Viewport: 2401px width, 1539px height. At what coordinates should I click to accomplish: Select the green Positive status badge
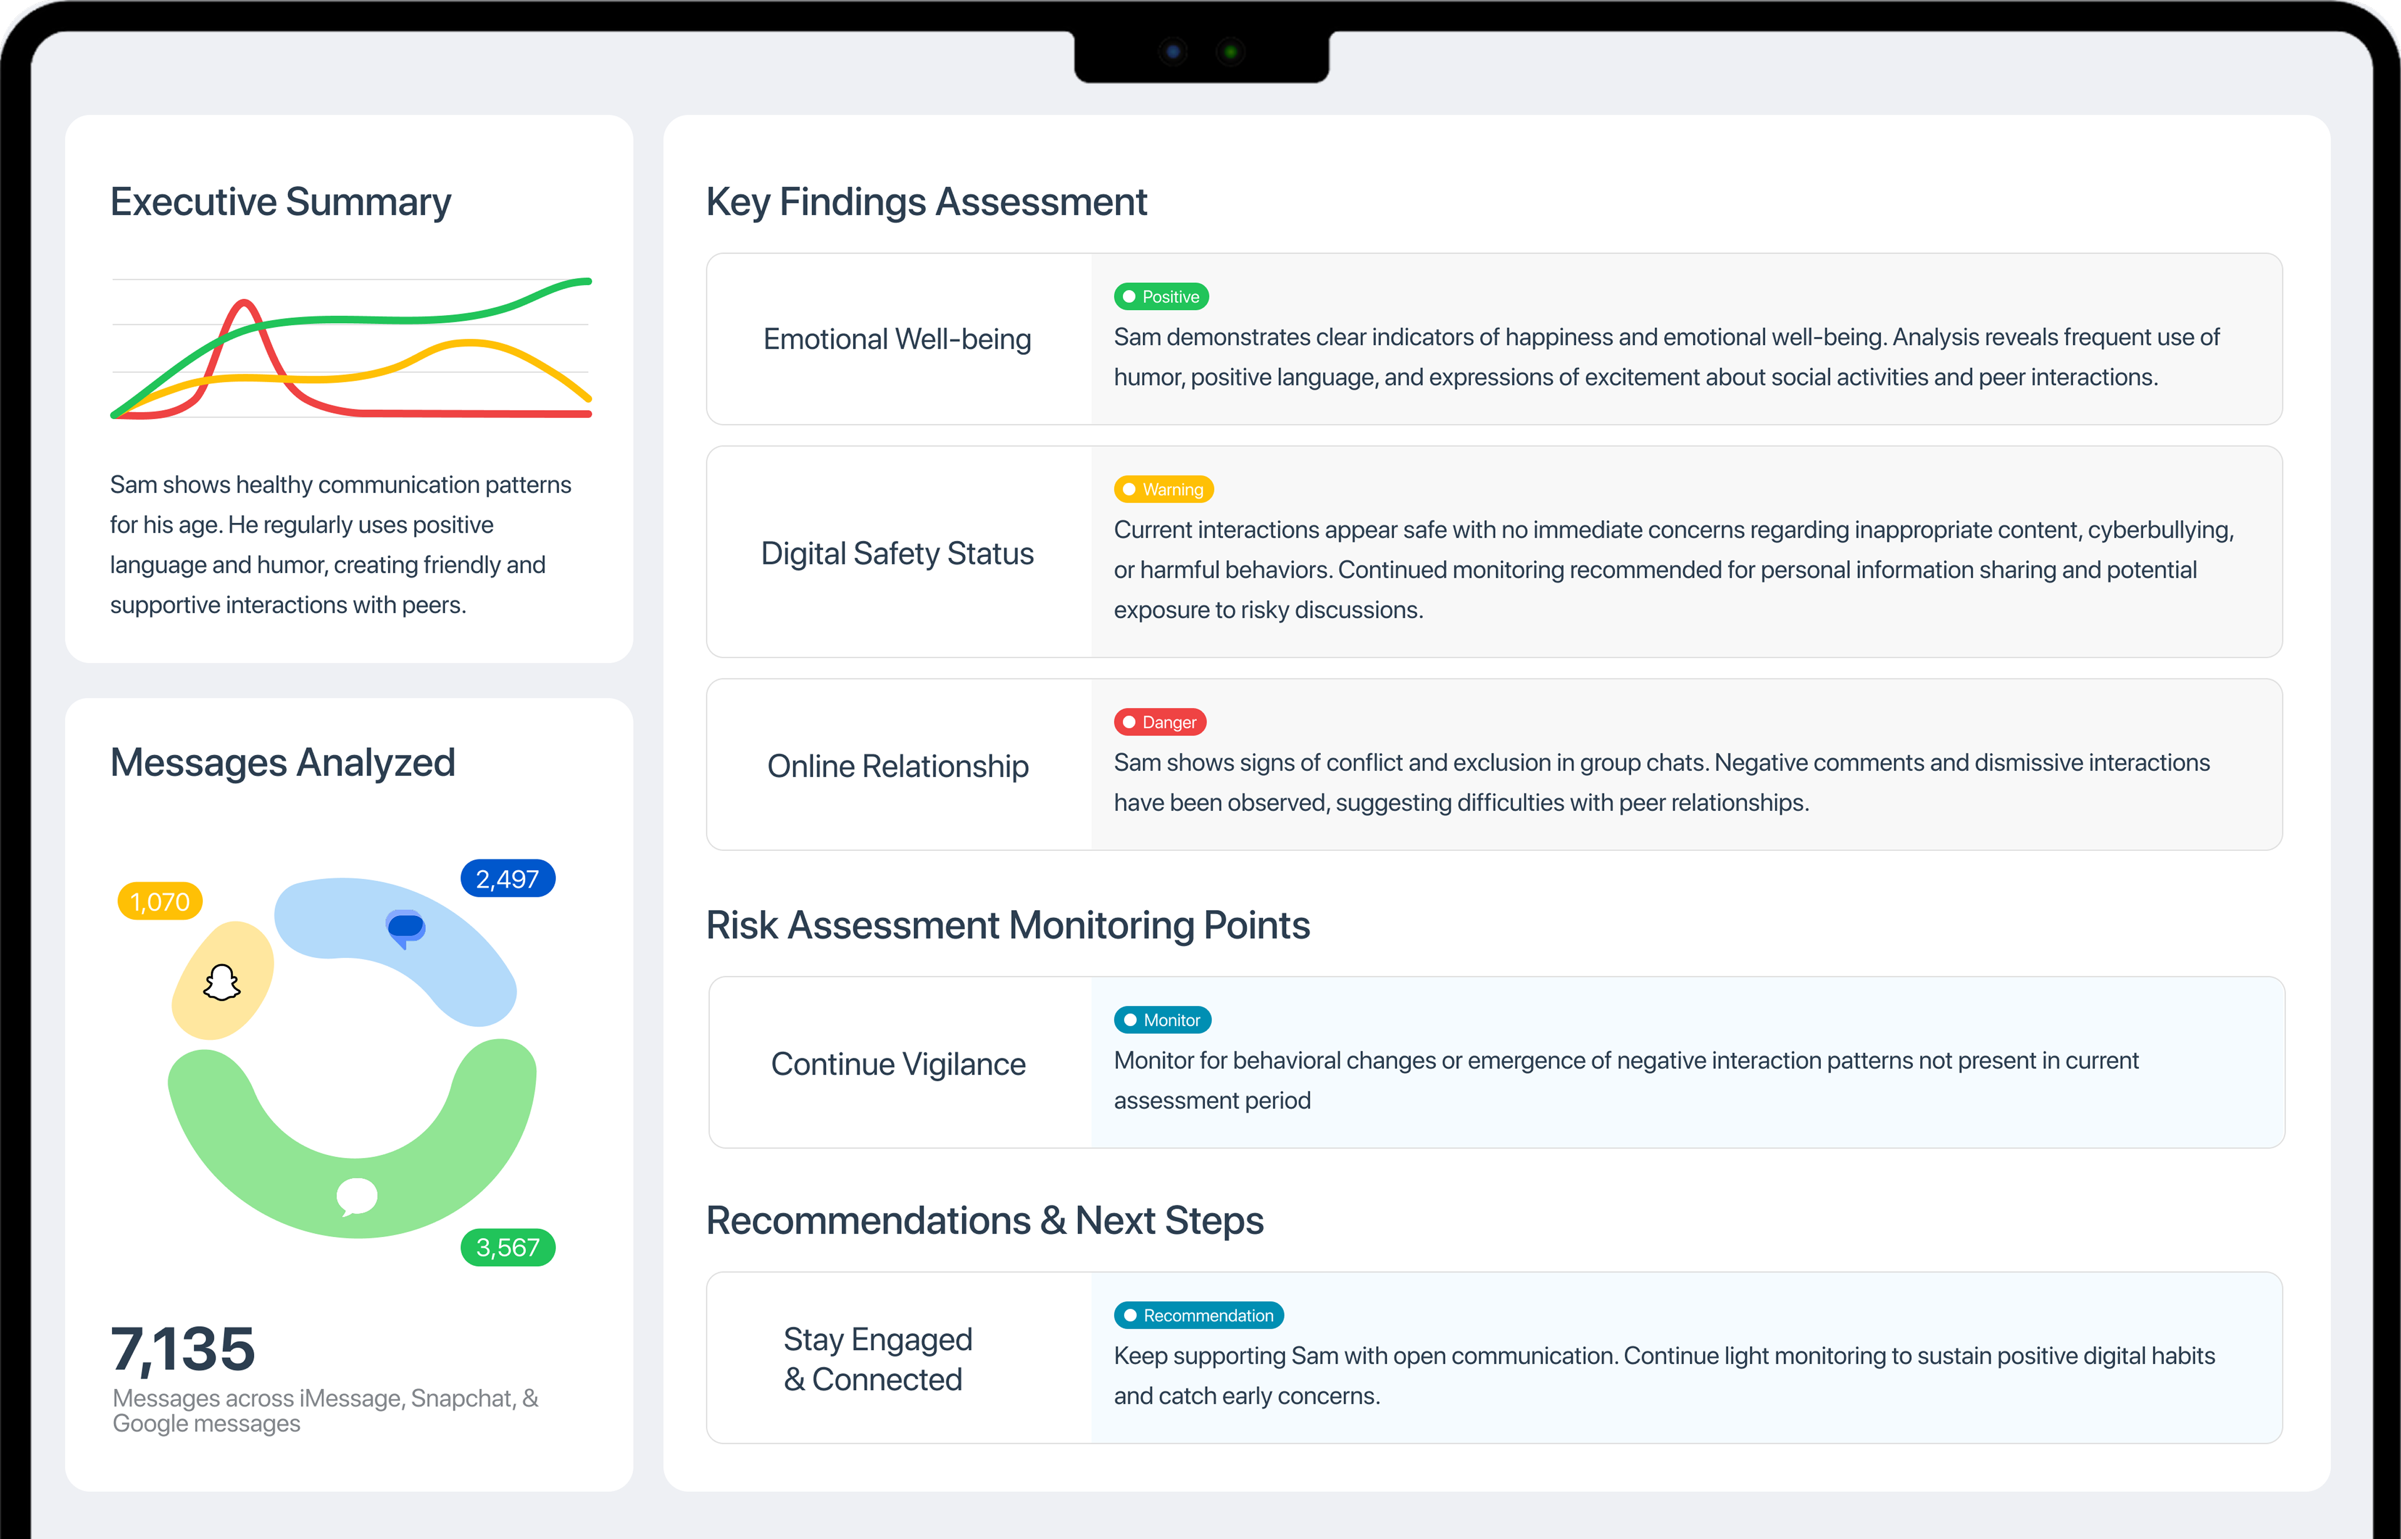(x=1161, y=297)
